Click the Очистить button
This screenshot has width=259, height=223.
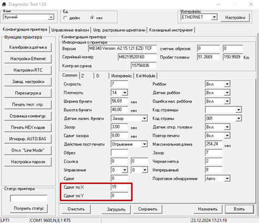click(x=76, y=209)
